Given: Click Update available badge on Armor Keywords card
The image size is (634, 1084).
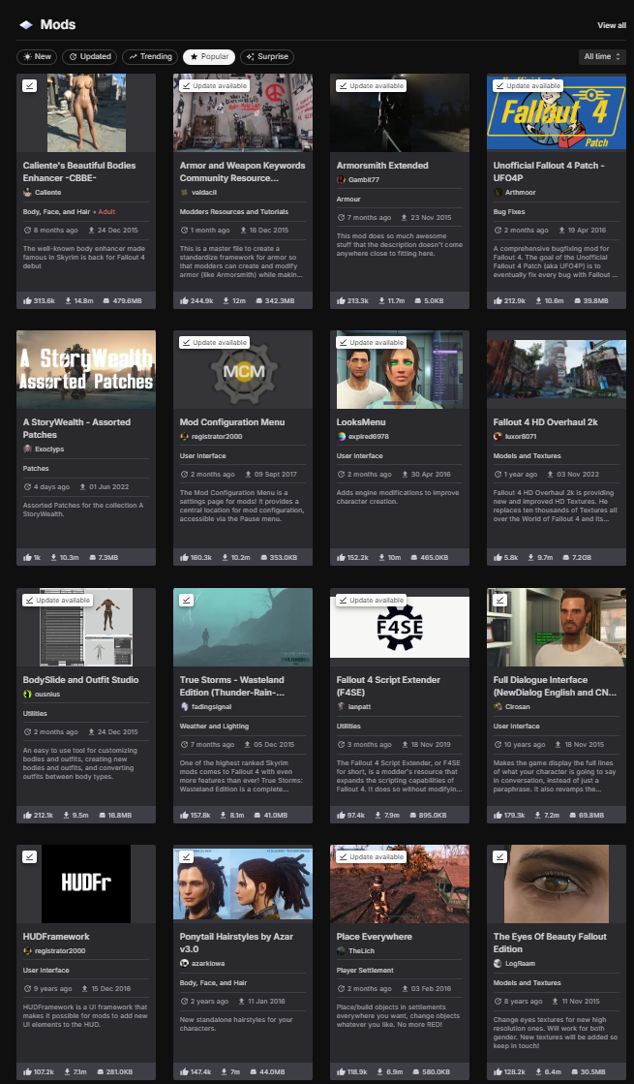Looking at the screenshot, I should (214, 85).
